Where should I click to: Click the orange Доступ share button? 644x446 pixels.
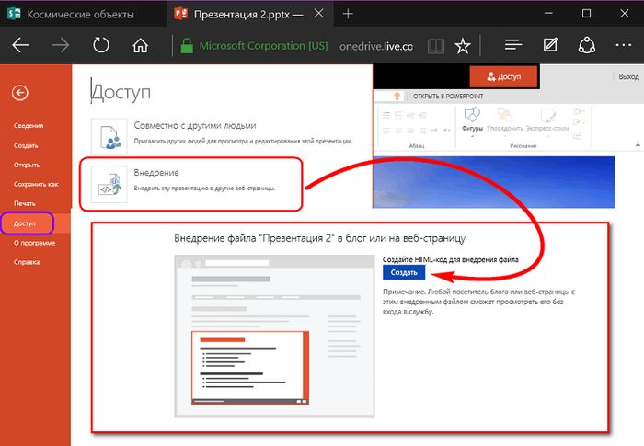coord(503,77)
